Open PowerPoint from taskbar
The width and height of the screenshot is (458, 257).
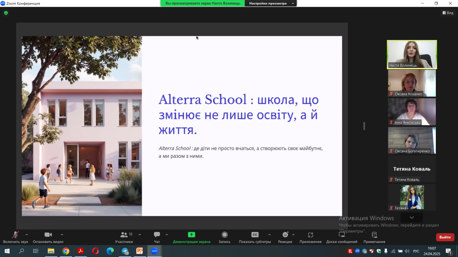140,251
